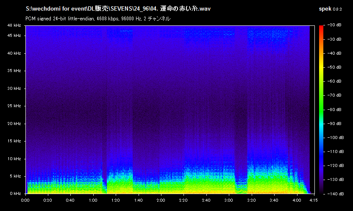Image resolution: width=353 pixels, height=211 pixels.
Task: Click the 3:00 time axis label
Action: (x=229, y=200)
